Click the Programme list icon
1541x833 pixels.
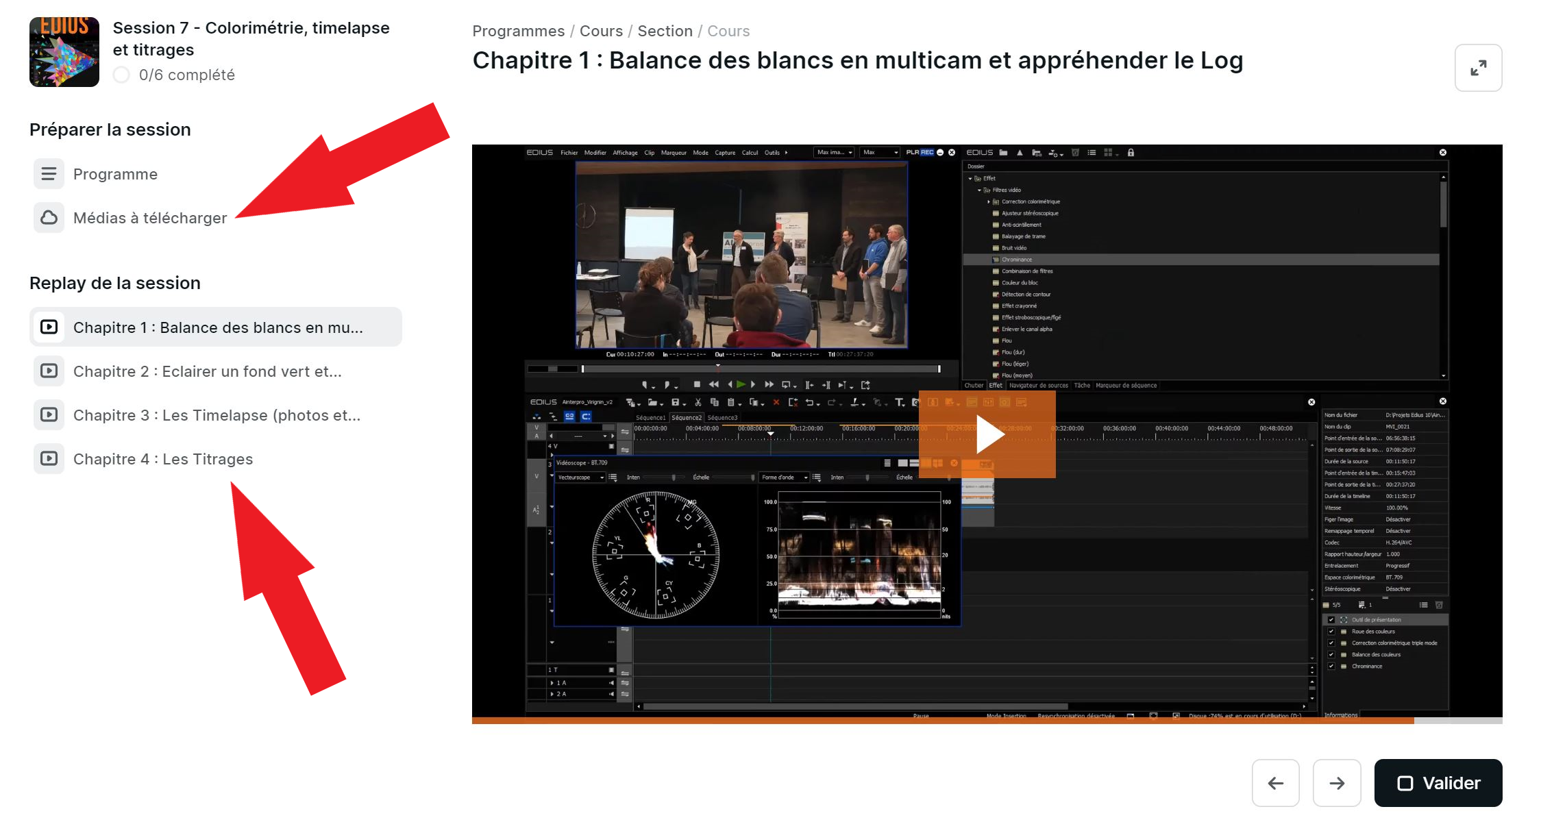click(49, 174)
